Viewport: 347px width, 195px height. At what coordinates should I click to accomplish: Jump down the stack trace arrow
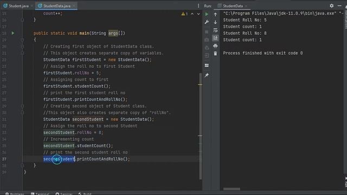[x=215, y=22]
